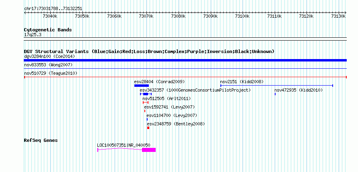This screenshot has width=358, height=172.
Task: Click the 73040k ruler tick label
Action: (50, 16)
